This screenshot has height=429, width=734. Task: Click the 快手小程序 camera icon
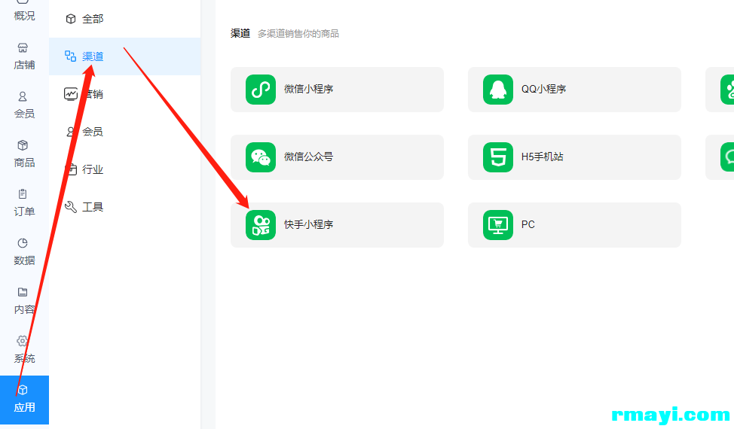pyautogui.click(x=261, y=225)
